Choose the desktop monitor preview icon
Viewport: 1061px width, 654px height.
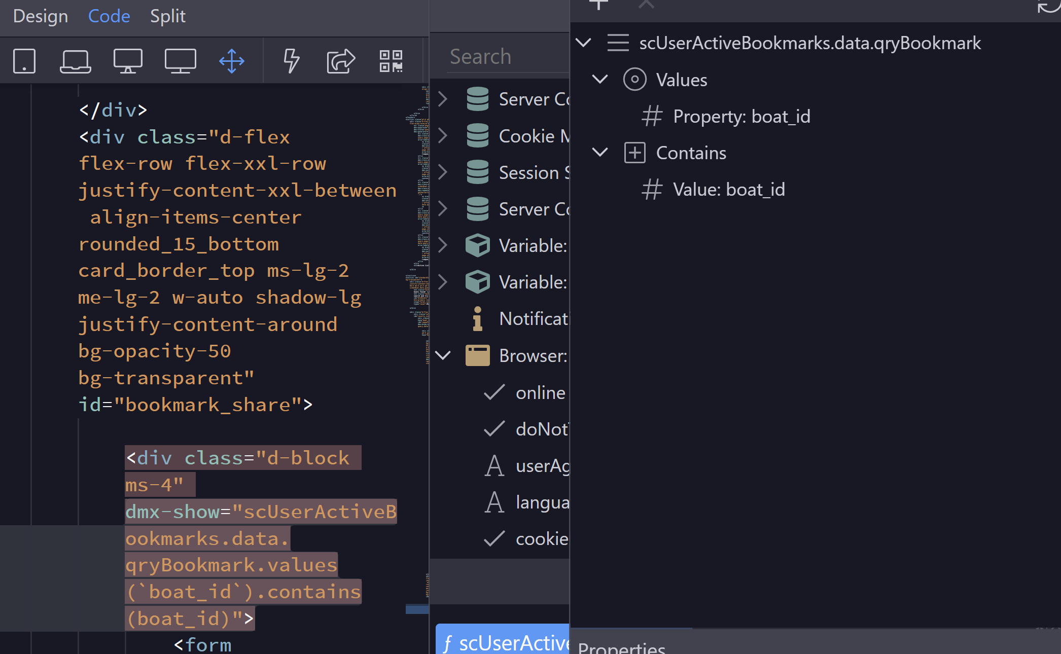tap(128, 61)
